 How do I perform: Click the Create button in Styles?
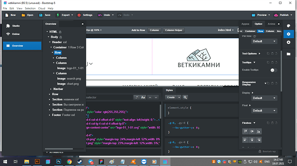[x=171, y=97]
